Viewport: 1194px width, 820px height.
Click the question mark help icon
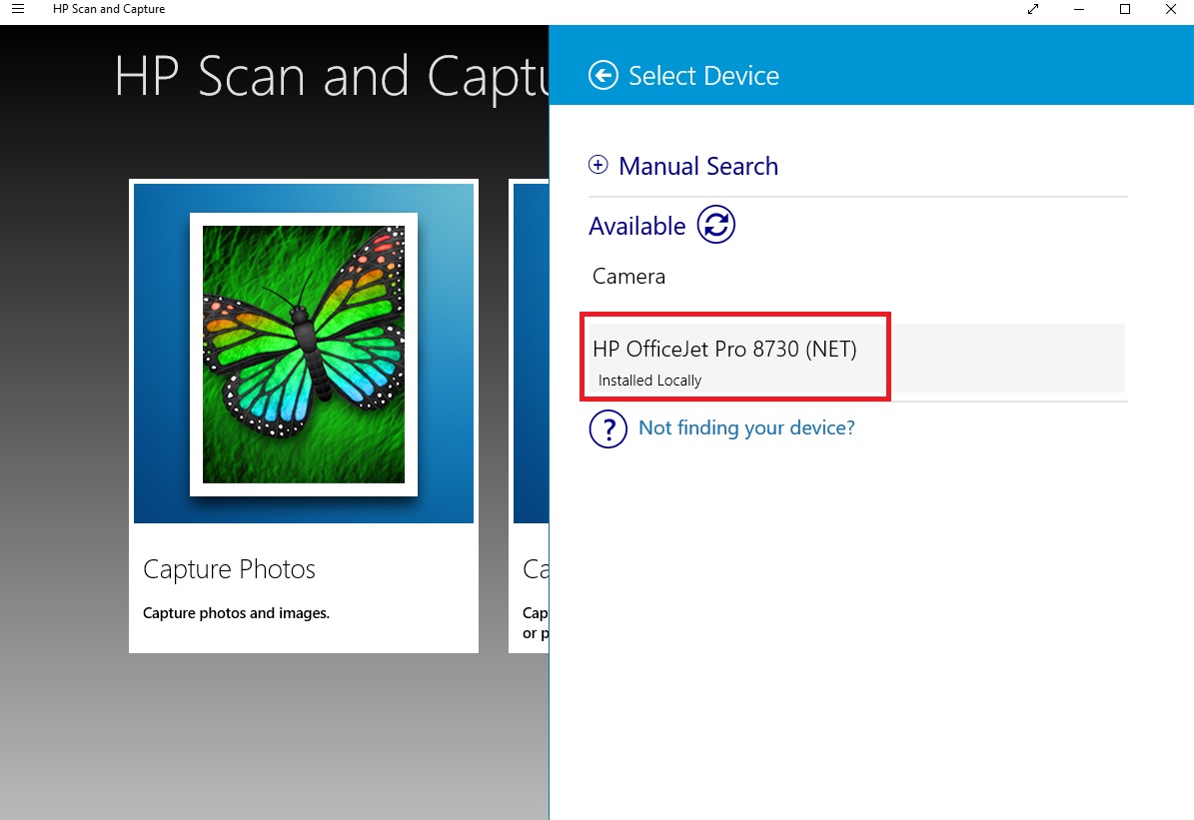click(607, 428)
